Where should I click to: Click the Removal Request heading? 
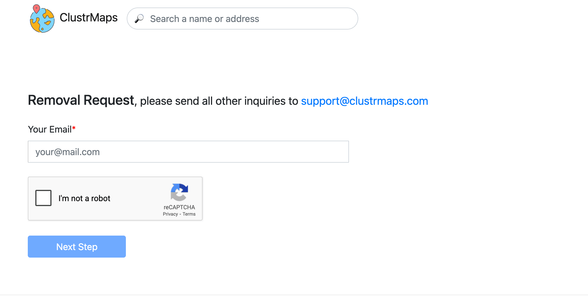click(81, 100)
